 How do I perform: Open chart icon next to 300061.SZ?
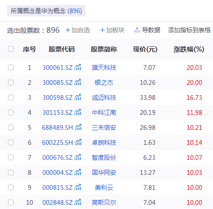78,67
